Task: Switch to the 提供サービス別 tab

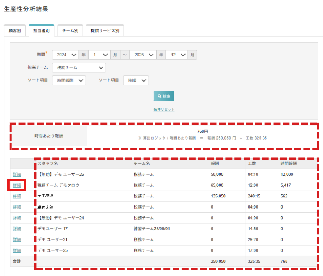Action: [x=105, y=31]
